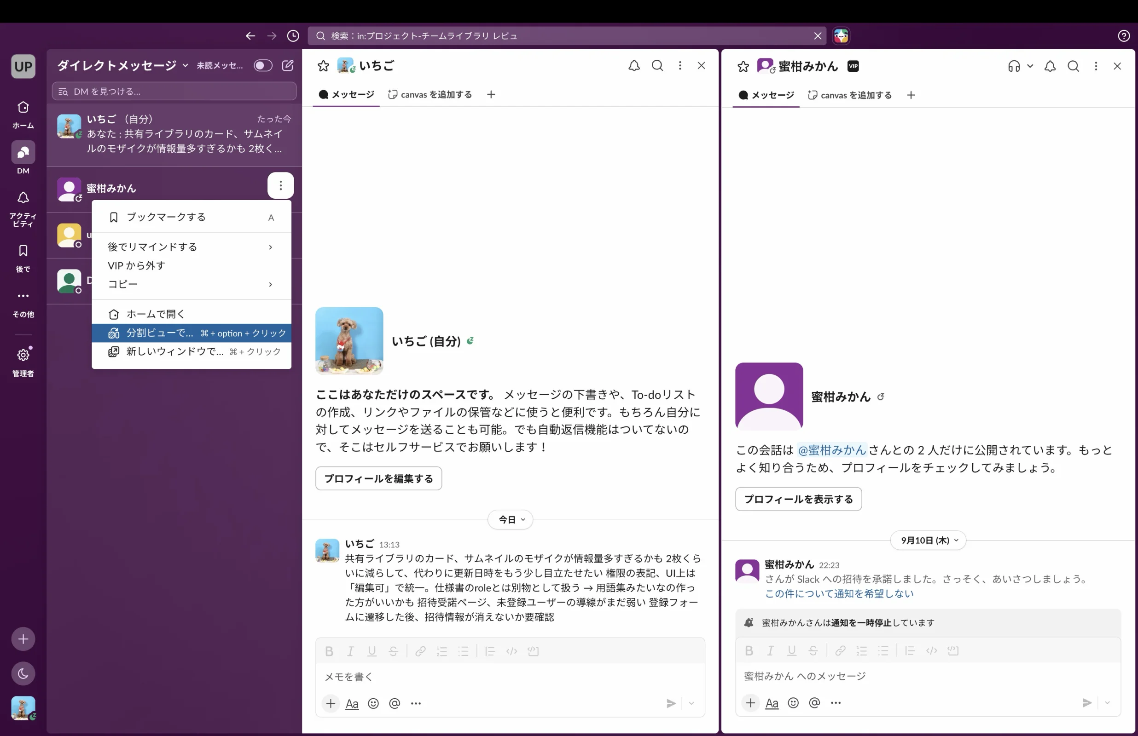Toggle formatting Aa in 蜜柑みかん composer
The height and width of the screenshot is (736, 1138).
click(x=772, y=702)
